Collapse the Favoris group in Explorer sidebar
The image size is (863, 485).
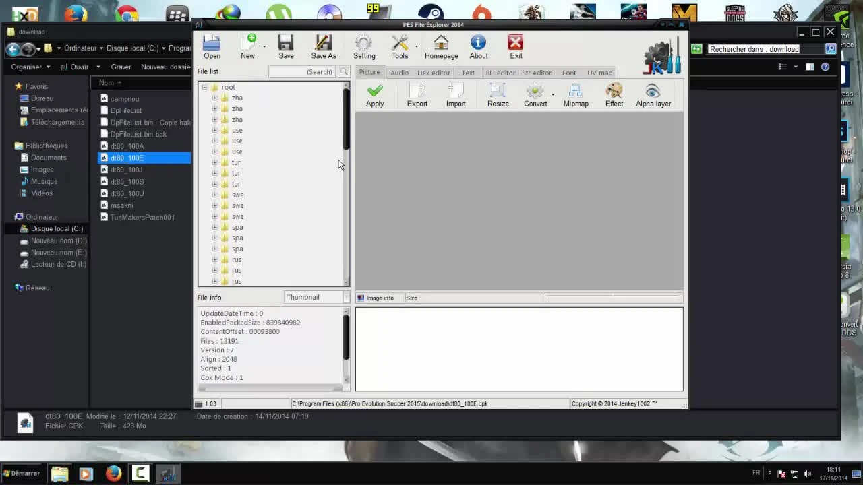18,86
